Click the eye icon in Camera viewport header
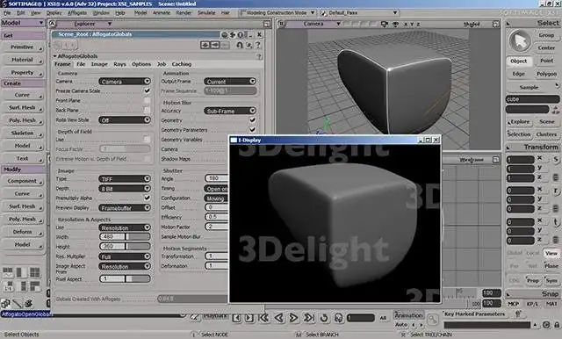The height and width of the screenshot is (339, 562). tap(395, 24)
